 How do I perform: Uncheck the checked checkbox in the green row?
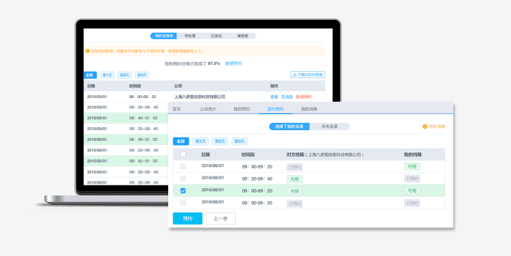click(x=183, y=191)
